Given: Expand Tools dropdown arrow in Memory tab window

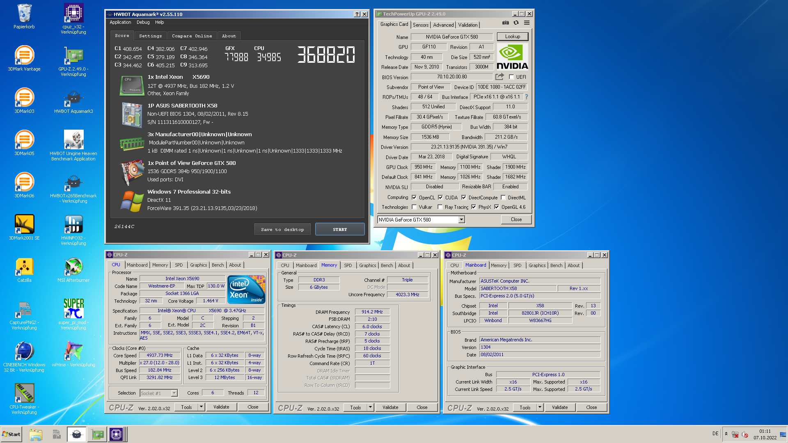Looking at the screenshot, I should tap(370, 407).
